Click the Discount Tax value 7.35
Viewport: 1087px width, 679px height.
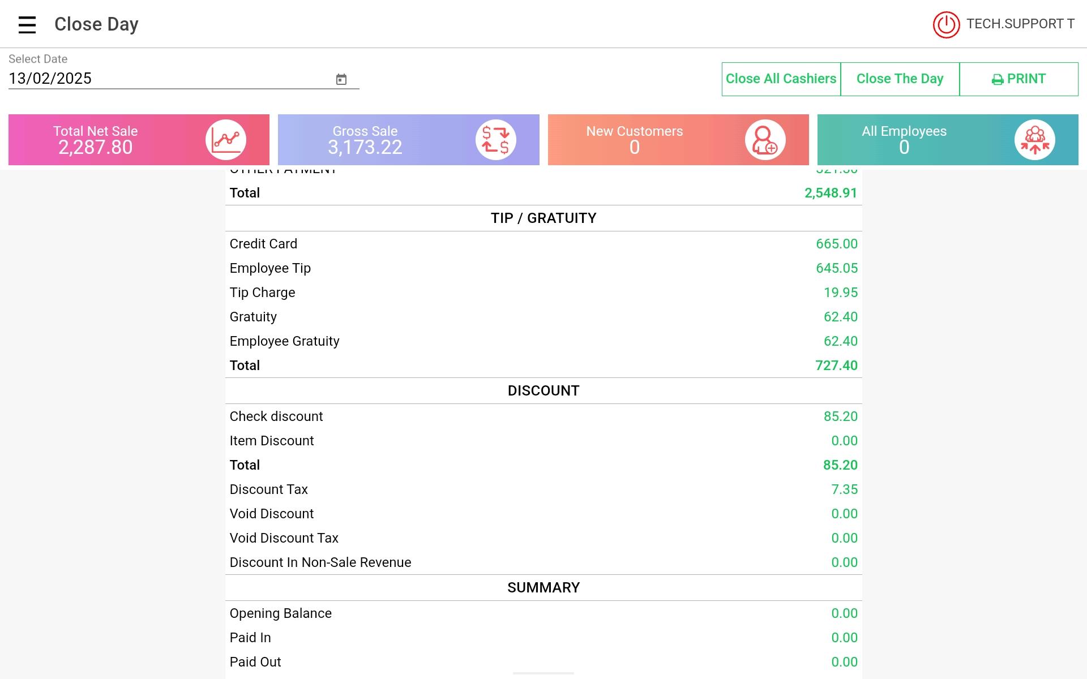click(845, 489)
